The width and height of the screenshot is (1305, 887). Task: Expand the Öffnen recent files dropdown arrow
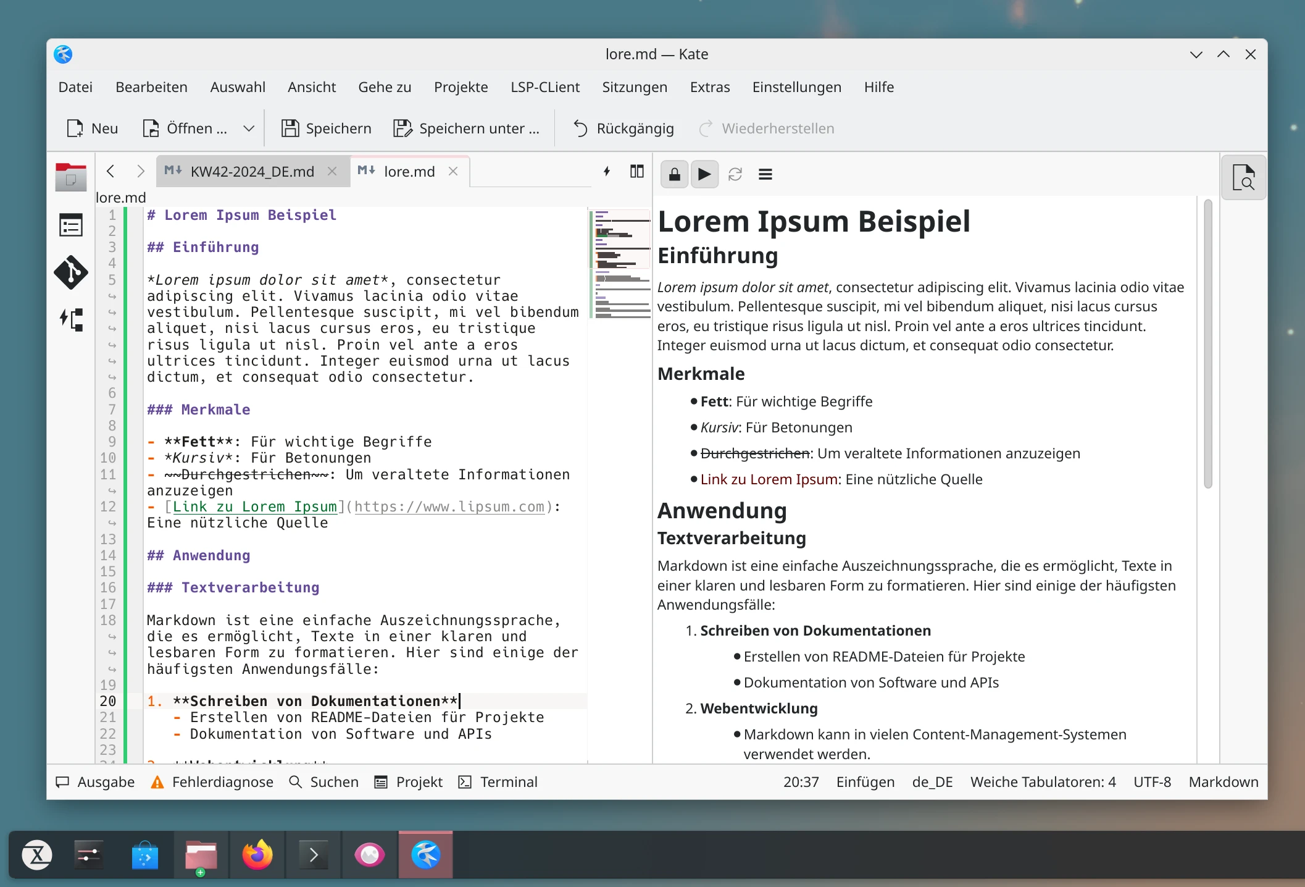coord(249,128)
